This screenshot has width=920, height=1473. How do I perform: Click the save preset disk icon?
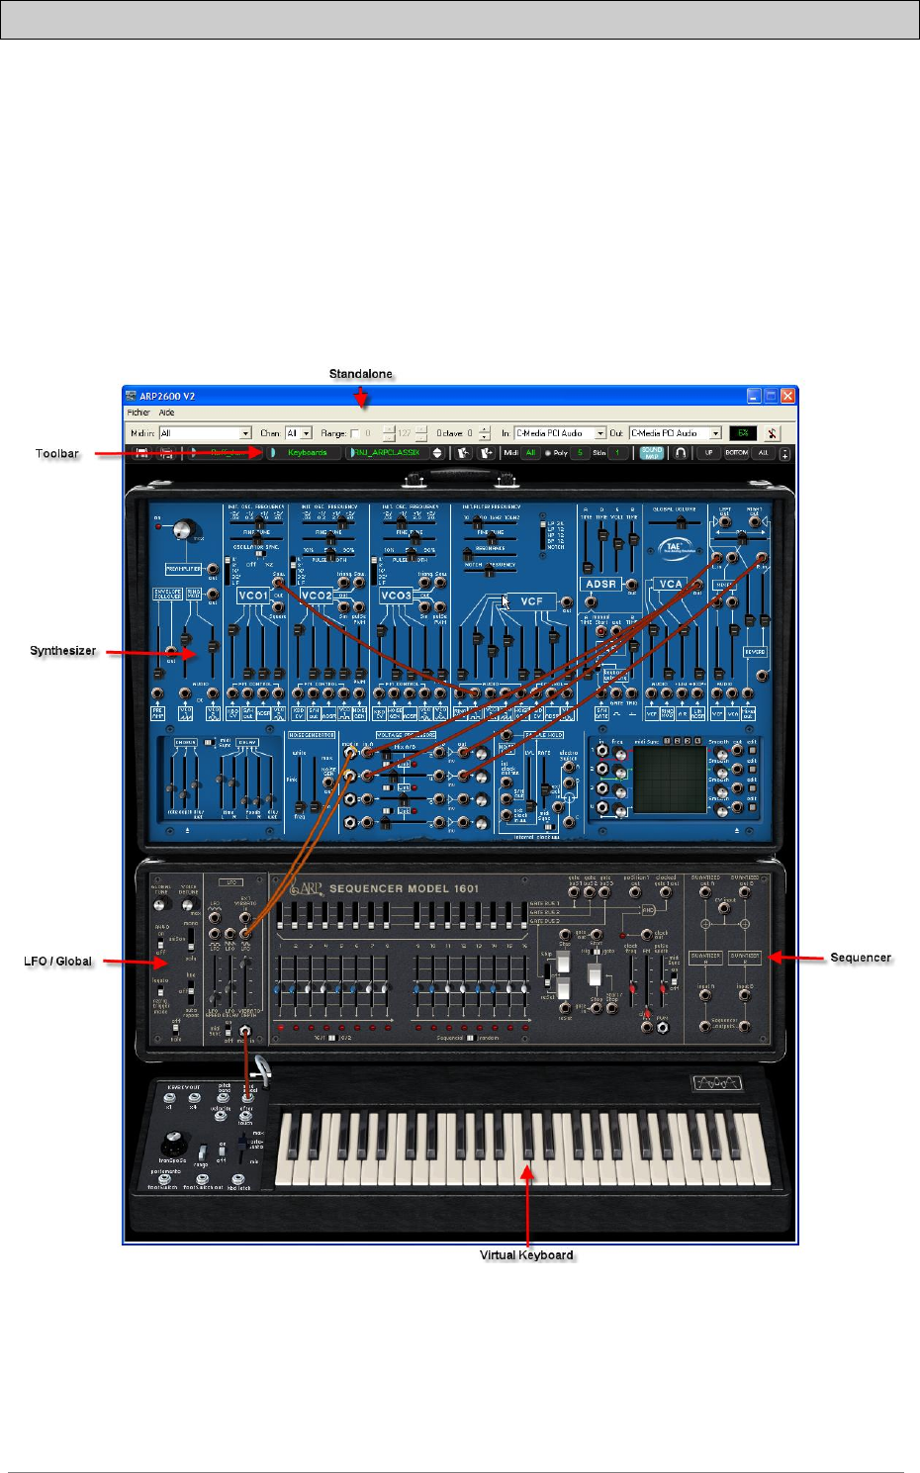pyautogui.click(x=142, y=453)
